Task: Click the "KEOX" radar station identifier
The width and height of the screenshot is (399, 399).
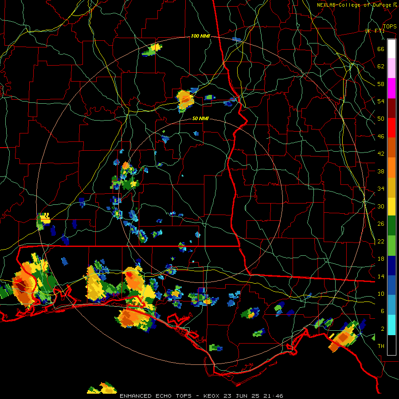Action: tap(212, 396)
